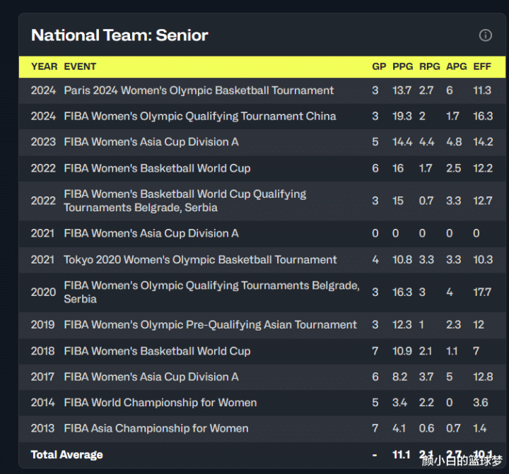
Task: Click the Total Average row
Action: tap(66, 454)
